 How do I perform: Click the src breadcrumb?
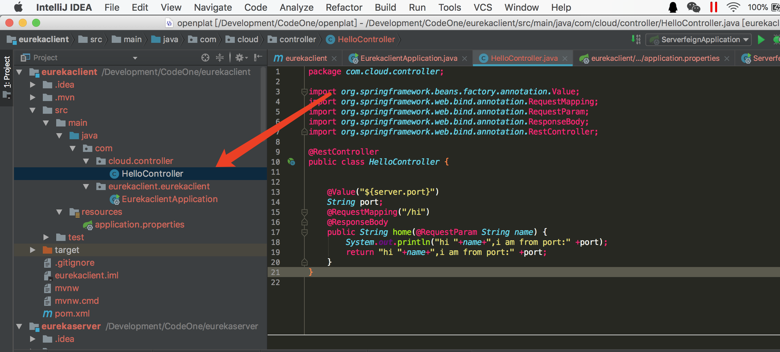90,39
